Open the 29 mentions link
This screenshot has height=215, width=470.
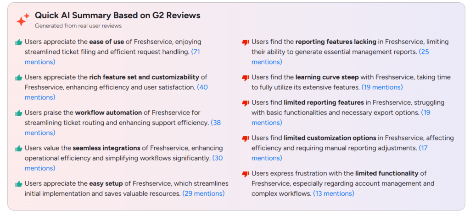coord(203,193)
